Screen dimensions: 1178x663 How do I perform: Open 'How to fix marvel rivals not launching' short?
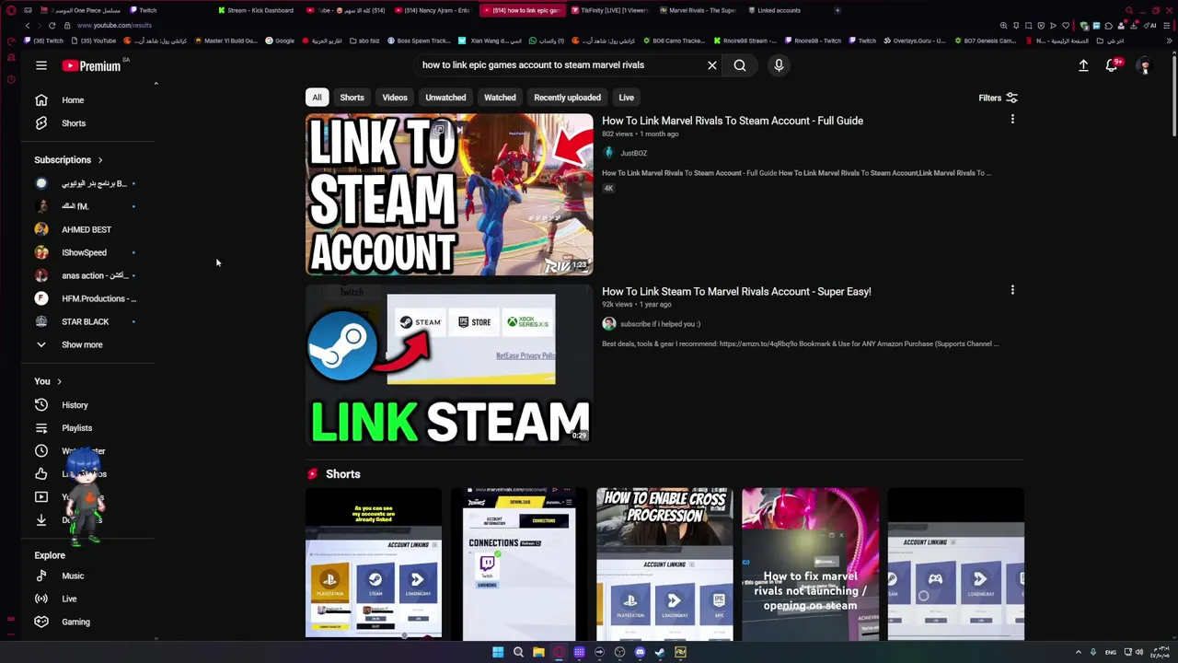[810, 564]
